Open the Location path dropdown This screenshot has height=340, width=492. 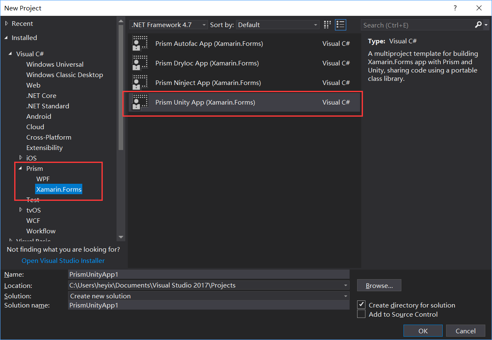click(345, 285)
